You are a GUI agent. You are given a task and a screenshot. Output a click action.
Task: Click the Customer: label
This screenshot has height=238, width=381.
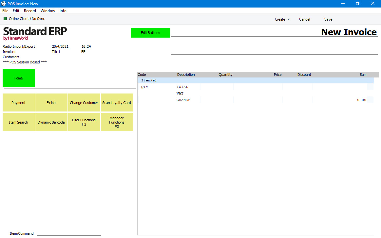click(11, 57)
